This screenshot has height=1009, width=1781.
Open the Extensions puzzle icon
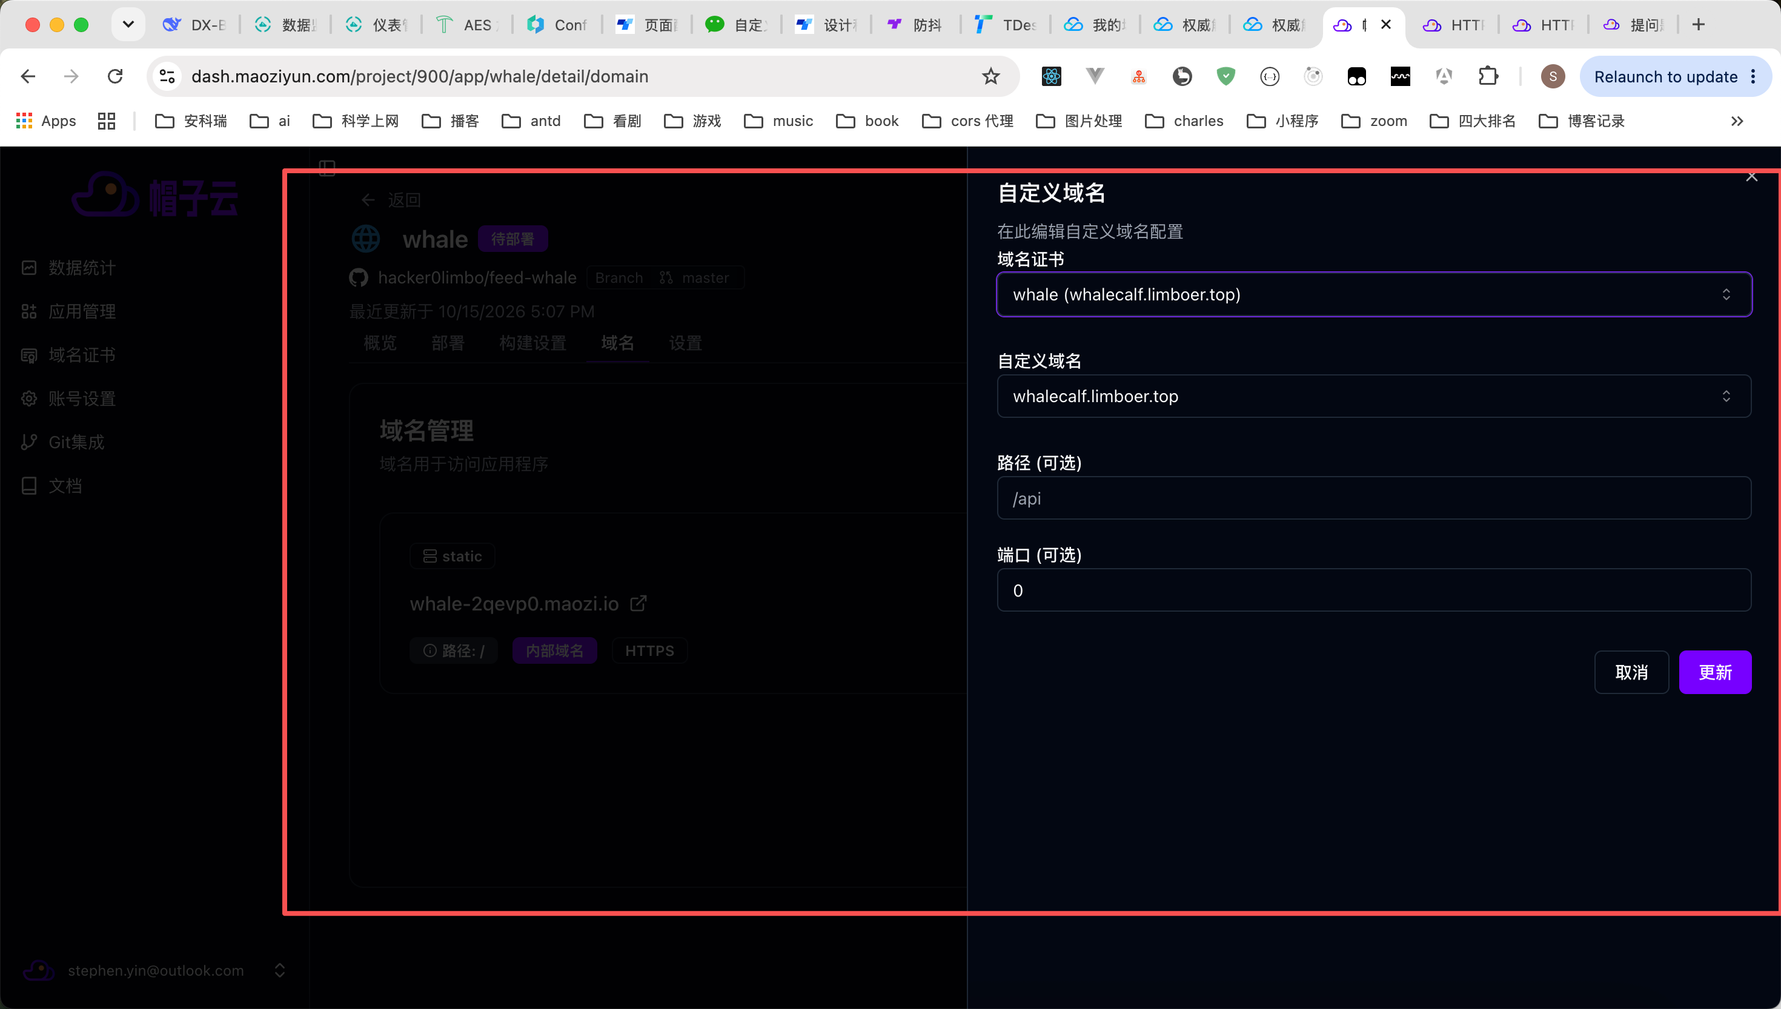(x=1488, y=76)
